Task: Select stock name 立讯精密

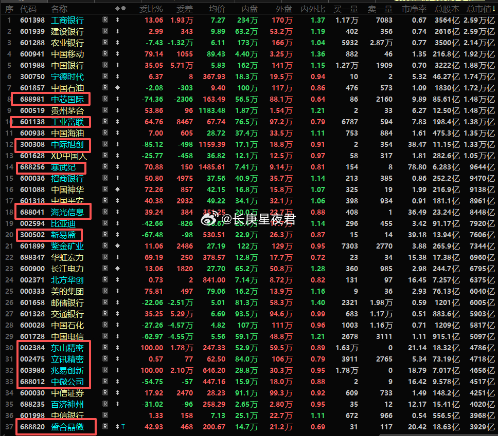Action: pyautogui.click(x=67, y=359)
